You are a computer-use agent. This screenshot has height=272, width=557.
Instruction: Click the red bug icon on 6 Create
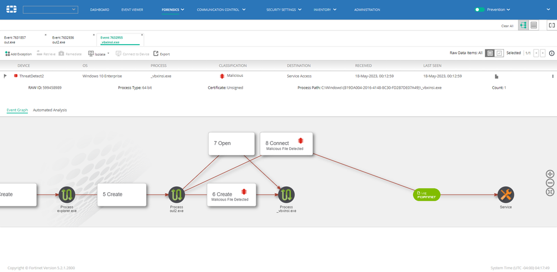(x=244, y=192)
